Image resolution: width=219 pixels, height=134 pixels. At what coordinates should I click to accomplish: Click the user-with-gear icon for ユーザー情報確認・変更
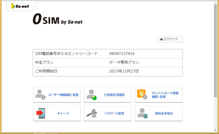point(41,95)
